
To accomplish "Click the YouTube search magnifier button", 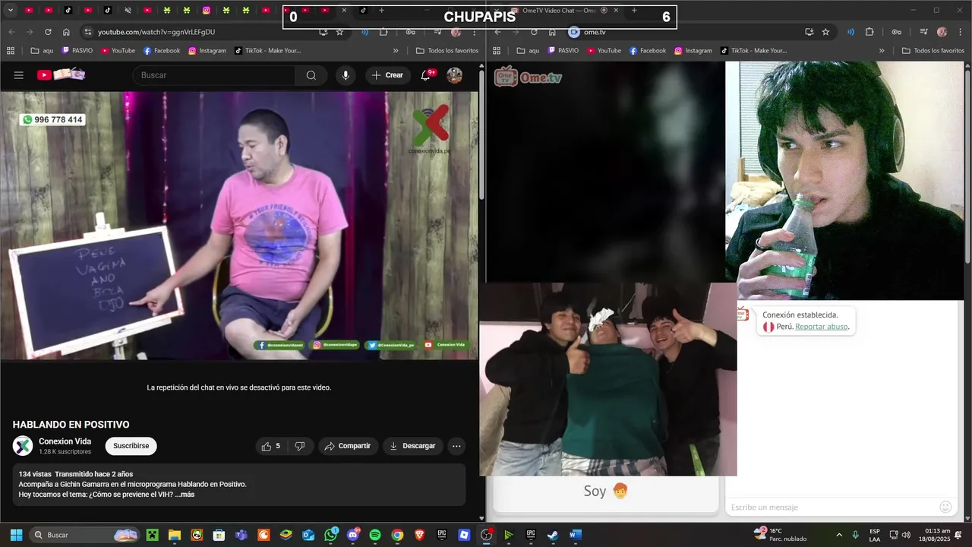I will pyautogui.click(x=311, y=75).
